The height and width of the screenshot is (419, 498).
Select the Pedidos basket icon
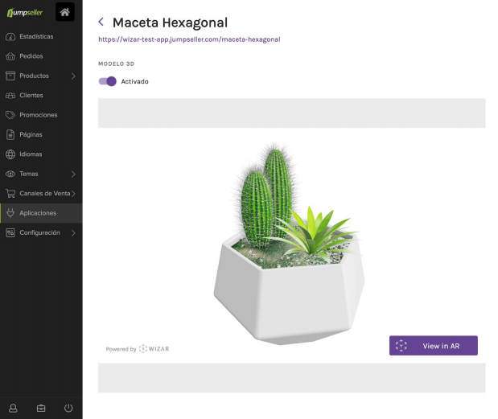10,56
